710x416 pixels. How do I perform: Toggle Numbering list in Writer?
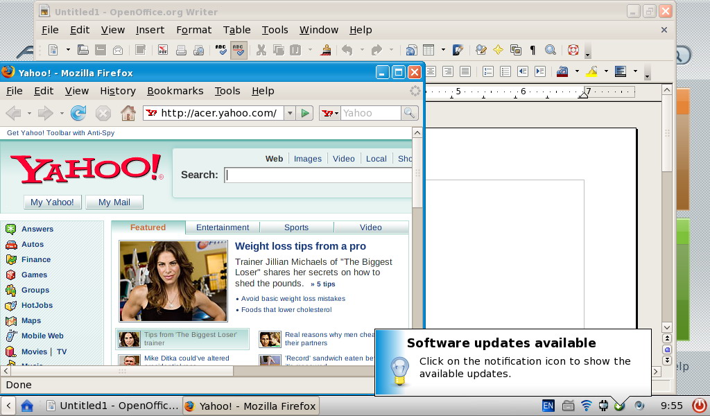(x=487, y=71)
